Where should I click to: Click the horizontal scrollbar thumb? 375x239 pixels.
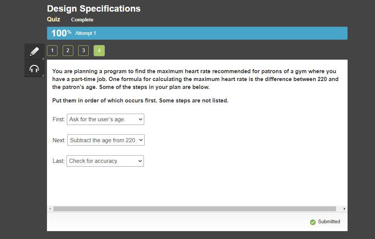pos(194,209)
